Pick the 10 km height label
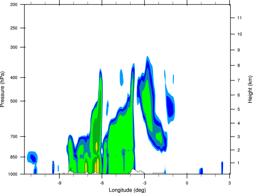Image resolution: width=253 pixels, height=193 pixels. (x=239, y=34)
